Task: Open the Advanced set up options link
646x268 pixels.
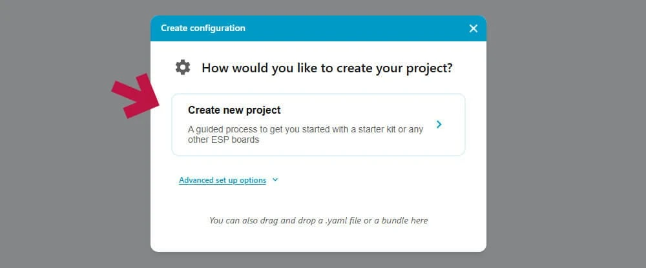Action: 222,180
